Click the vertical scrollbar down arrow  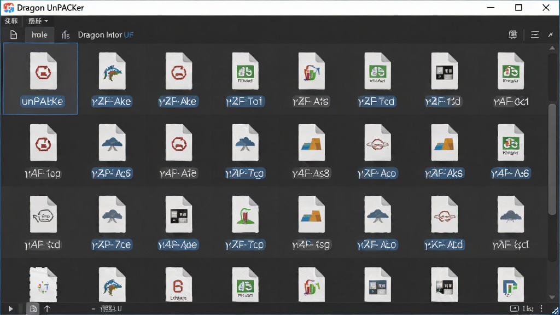552,297
